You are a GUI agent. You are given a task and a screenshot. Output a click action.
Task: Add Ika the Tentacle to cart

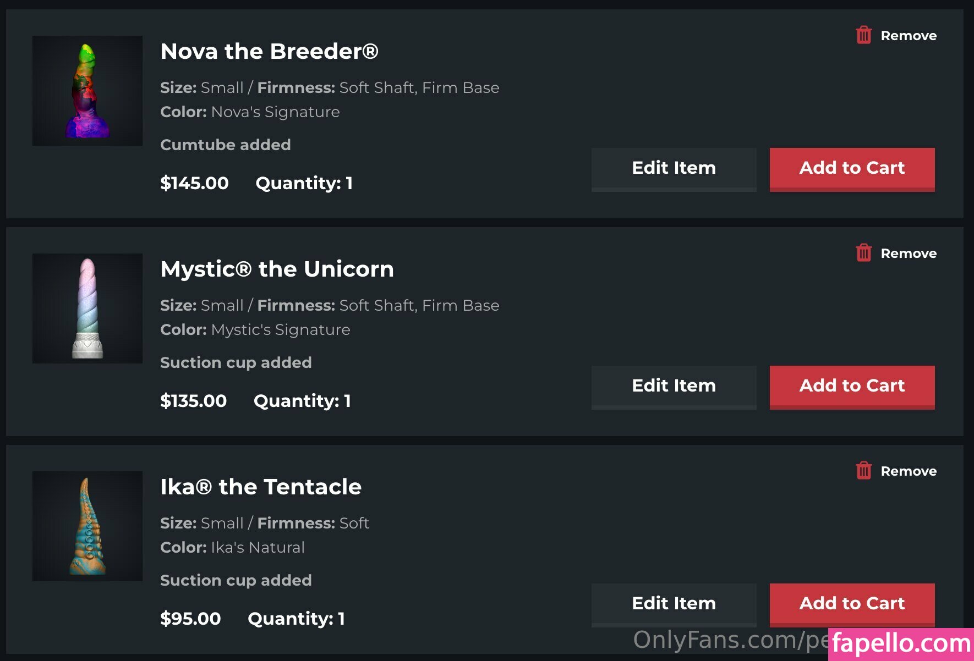coord(852,604)
